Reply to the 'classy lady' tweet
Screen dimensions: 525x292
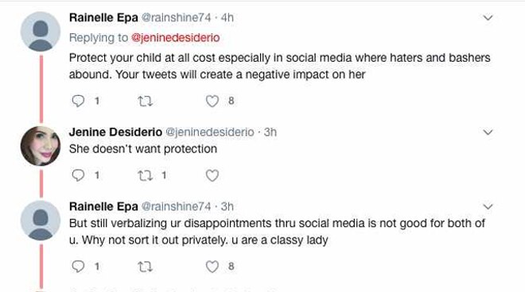tap(78, 267)
